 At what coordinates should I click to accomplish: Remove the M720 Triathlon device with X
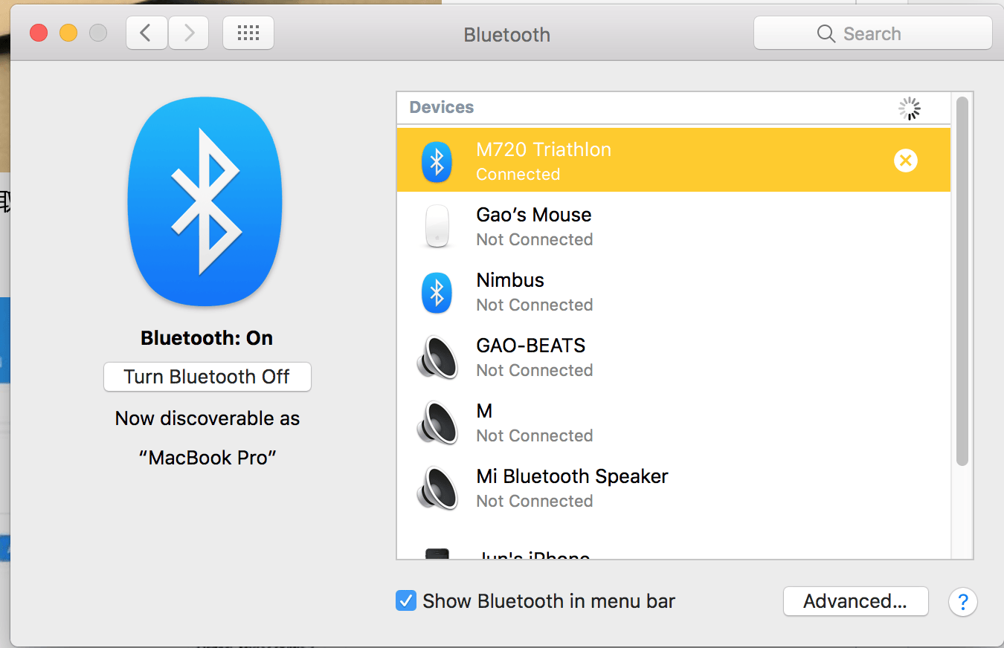(x=905, y=161)
